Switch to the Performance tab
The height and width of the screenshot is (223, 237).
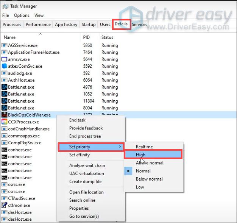coord(38,25)
